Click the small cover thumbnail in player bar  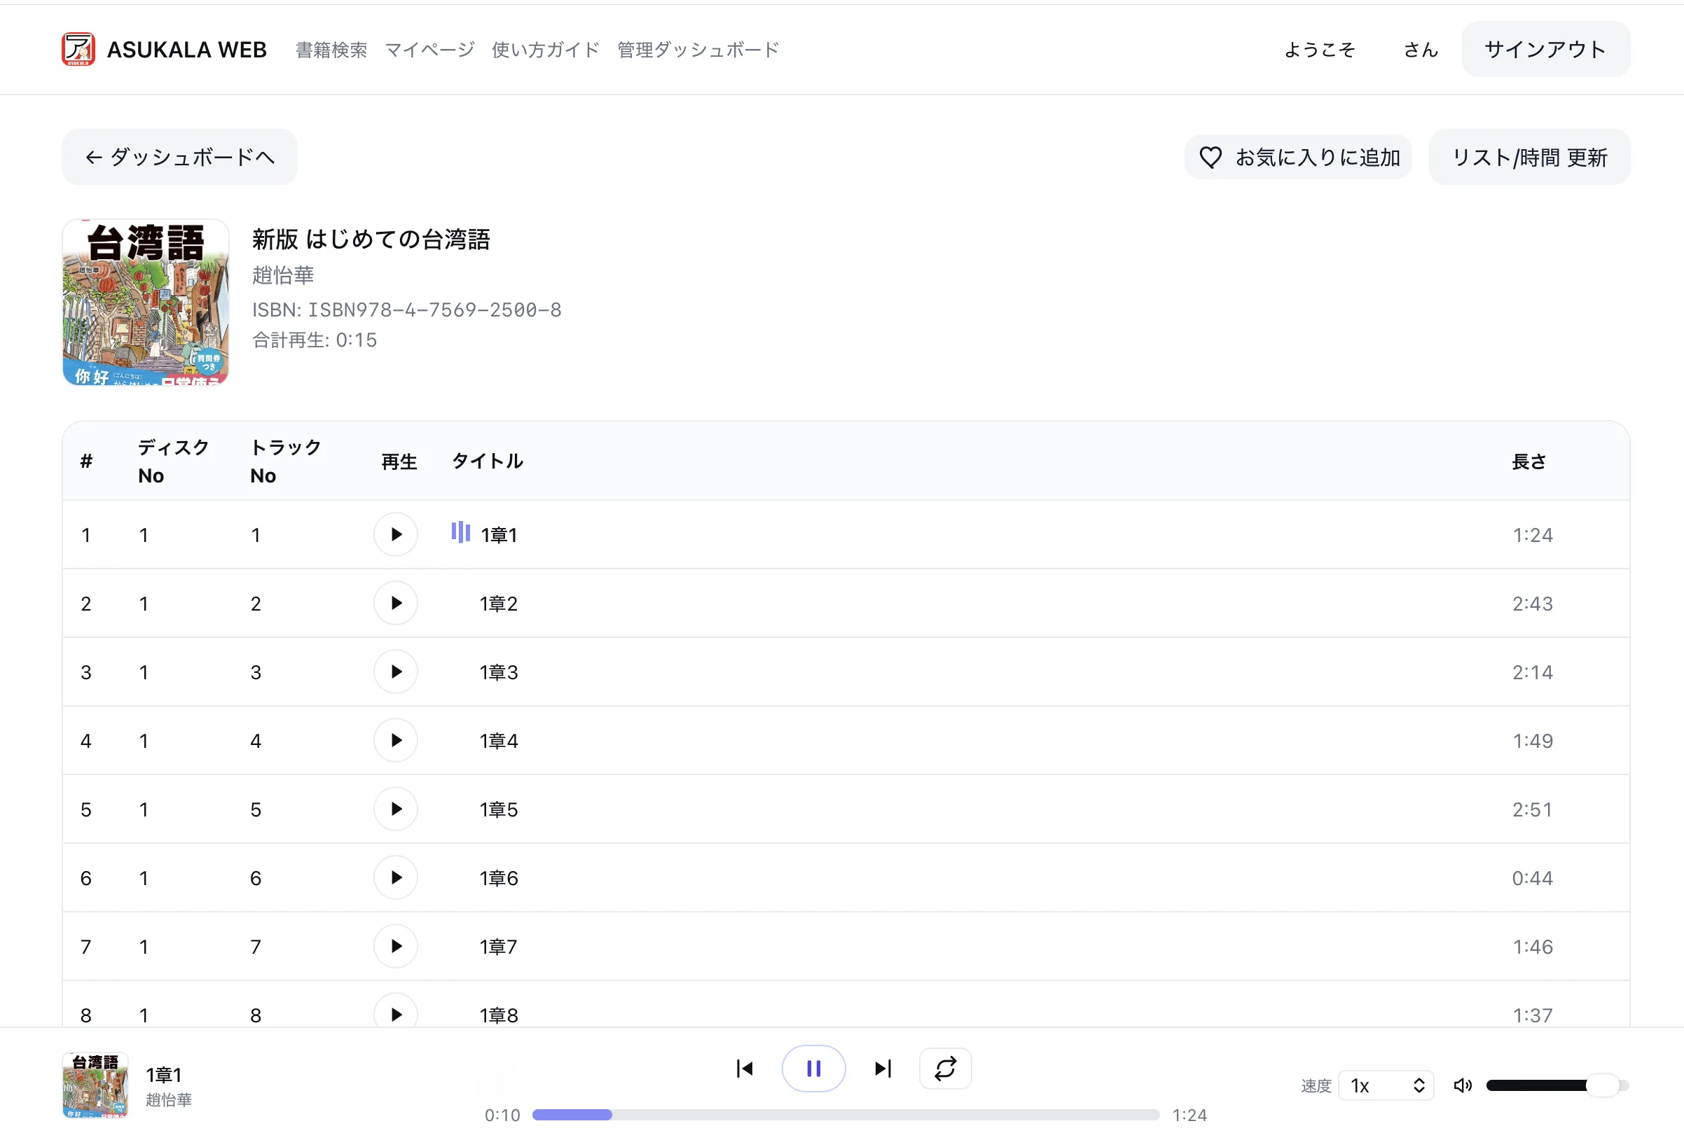click(x=95, y=1085)
